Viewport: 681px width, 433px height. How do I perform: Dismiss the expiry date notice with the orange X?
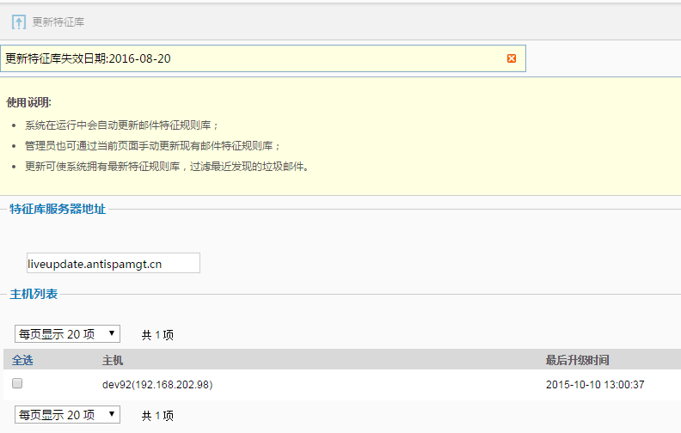point(512,58)
